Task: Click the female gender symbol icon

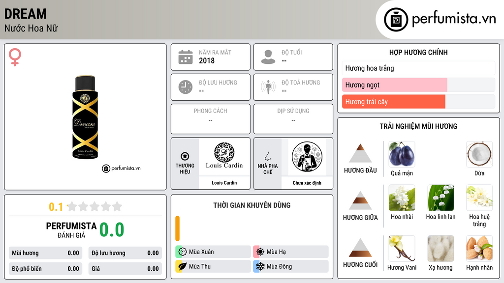Action: pyautogui.click(x=15, y=57)
